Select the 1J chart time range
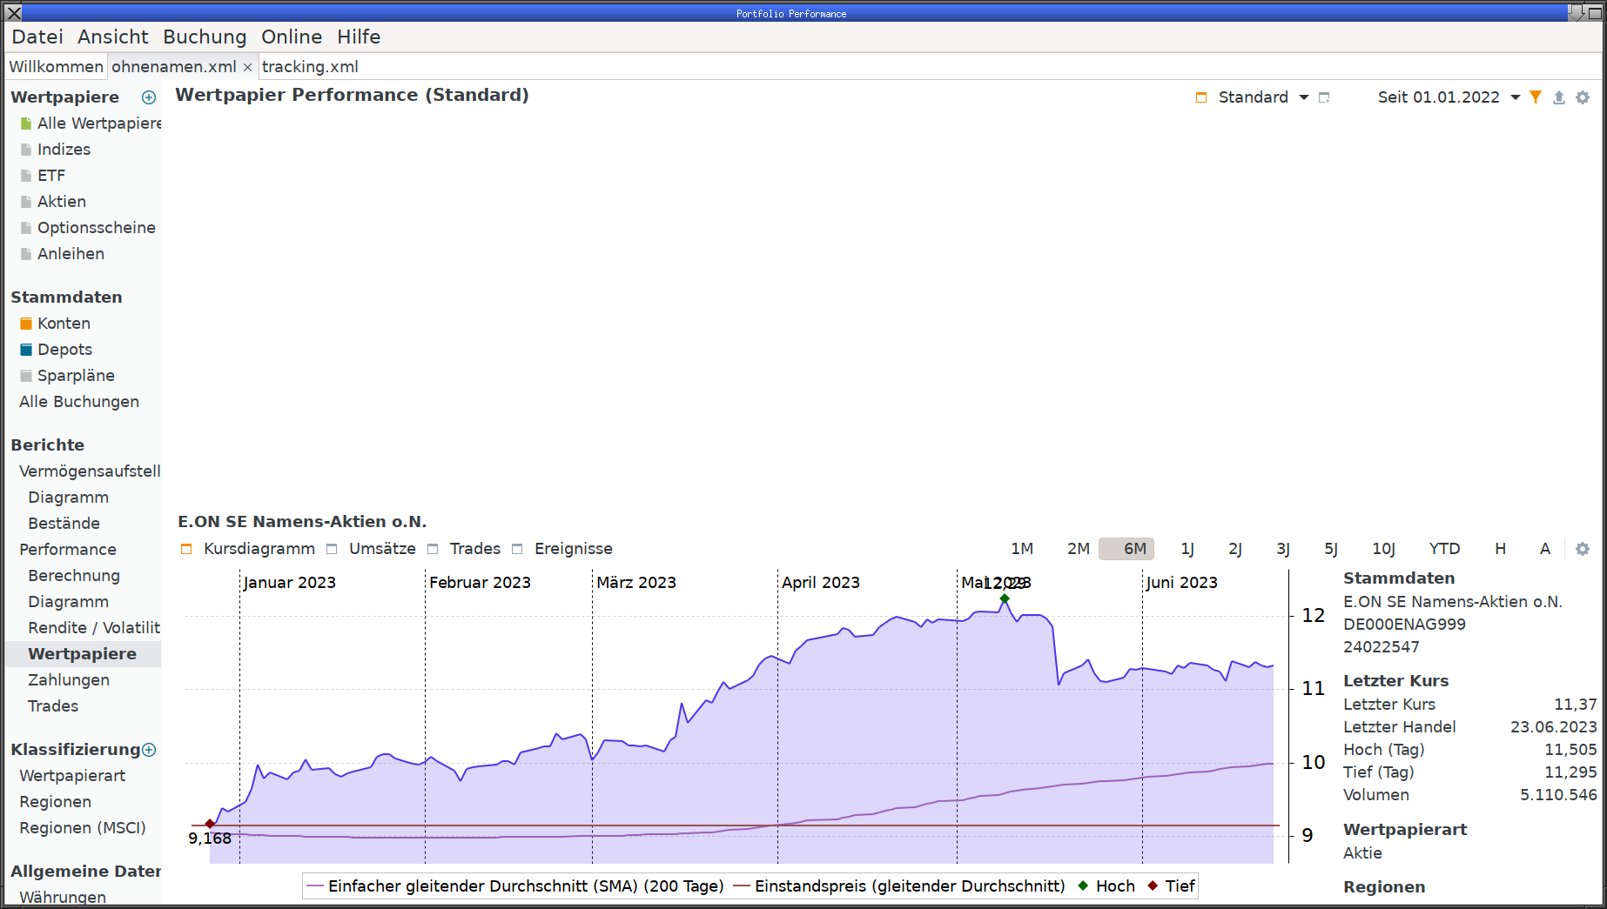The width and height of the screenshot is (1607, 909). 1187,549
